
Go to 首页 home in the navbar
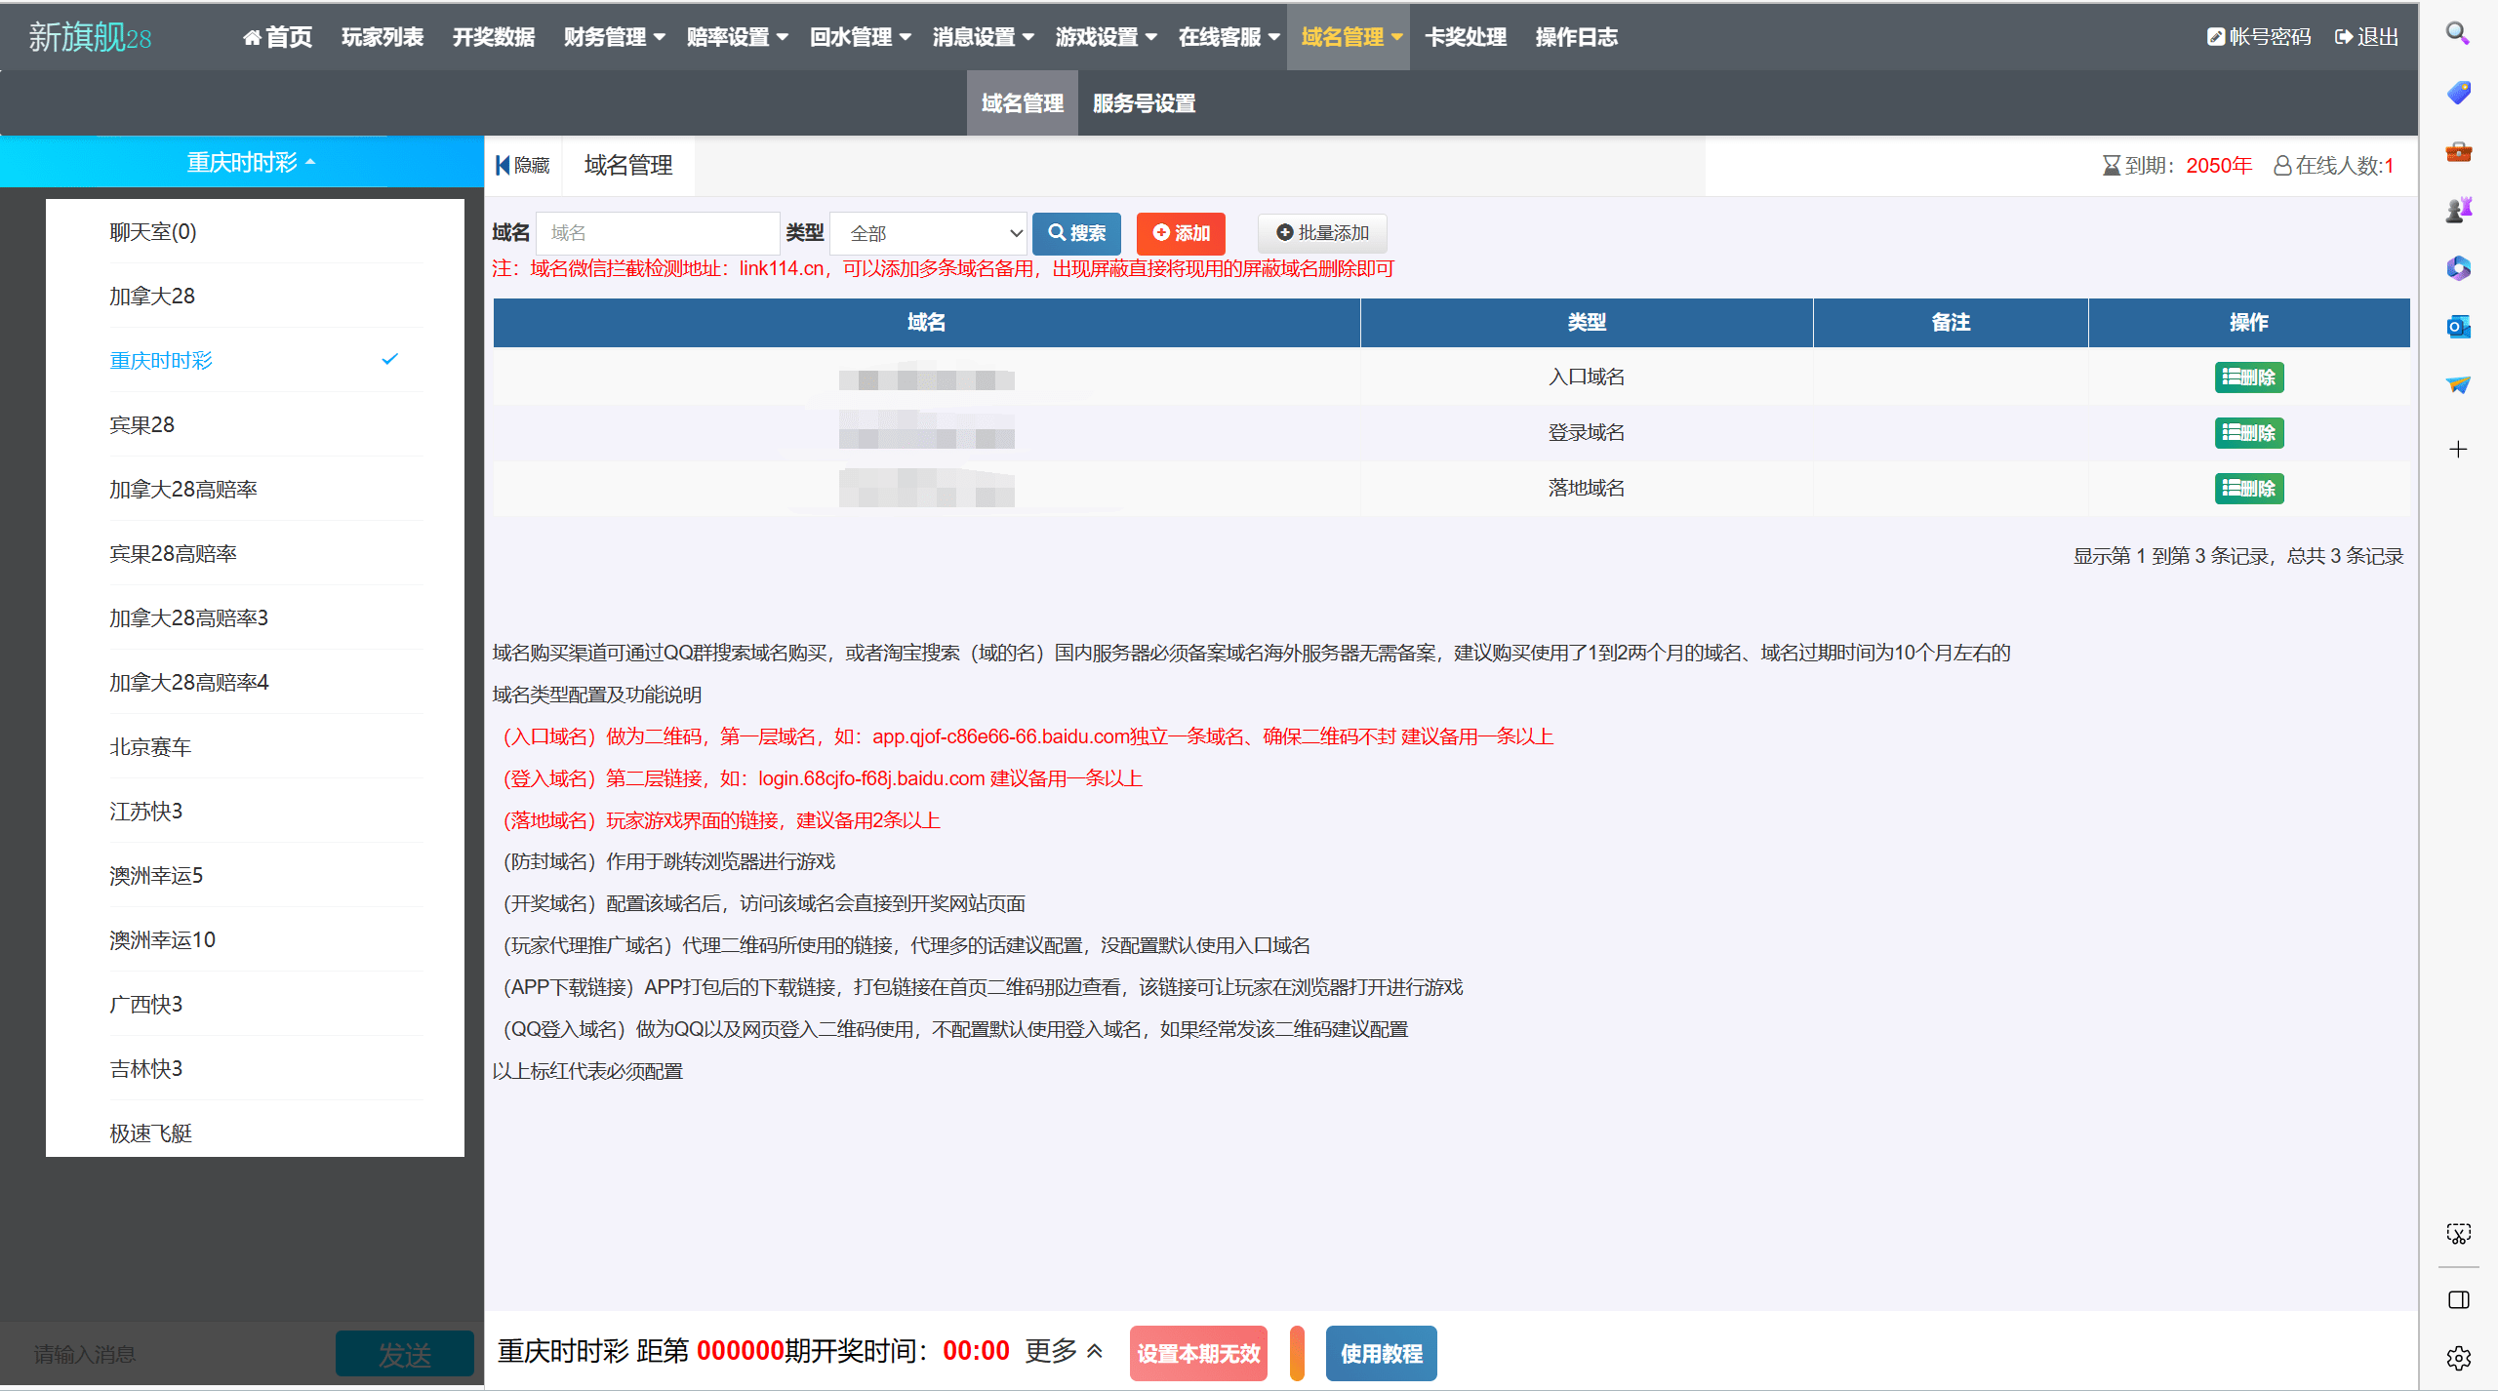pyautogui.click(x=277, y=37)
